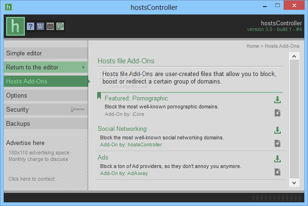Screen dimensions: 308x206
Task: Click the large green hostsController logo
Action: pyautogui.click(x=15, y=26)
